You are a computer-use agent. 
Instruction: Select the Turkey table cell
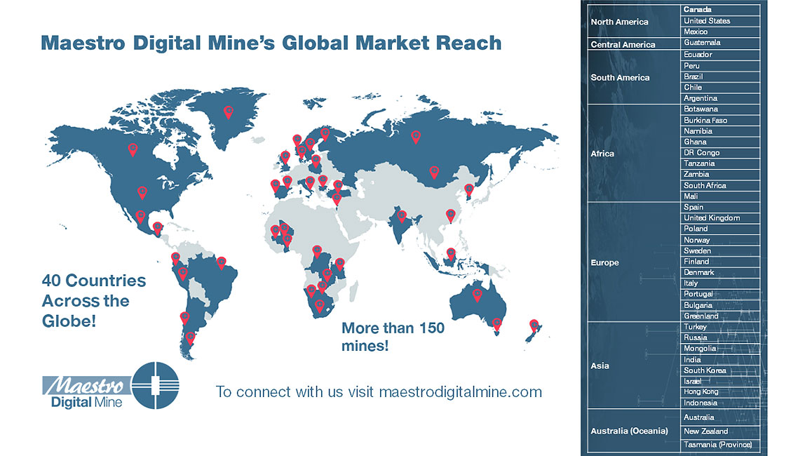[x=720, y=327]
